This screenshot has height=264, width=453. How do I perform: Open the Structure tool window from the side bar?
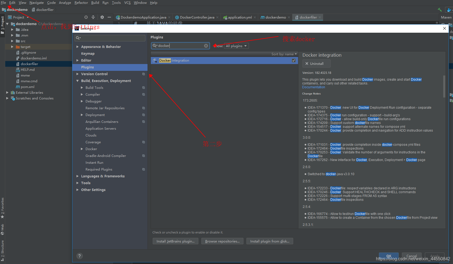2,251
